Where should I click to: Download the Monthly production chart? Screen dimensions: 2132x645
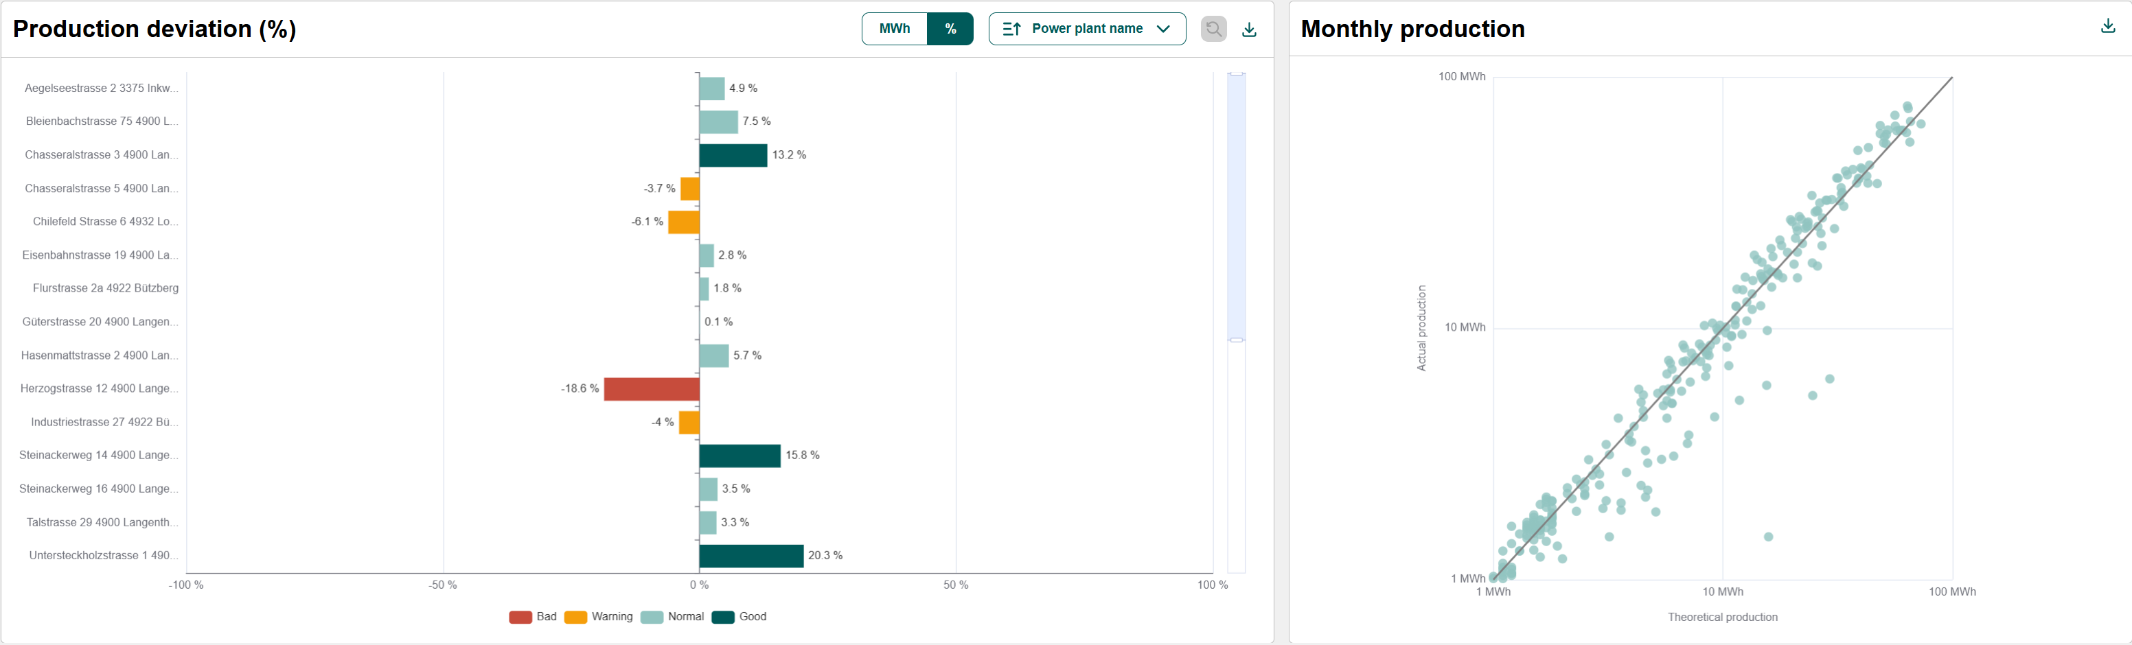pyautogui.click(x=2107, y=27)
